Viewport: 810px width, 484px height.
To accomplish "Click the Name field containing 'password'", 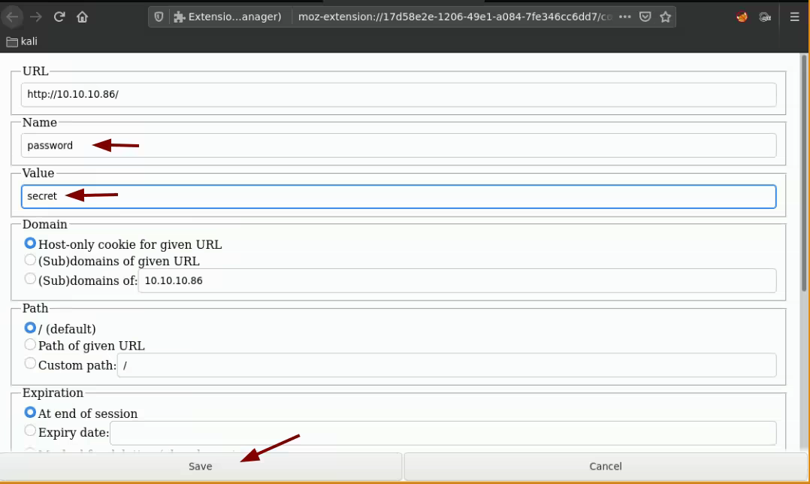I will tap(398, 146).
